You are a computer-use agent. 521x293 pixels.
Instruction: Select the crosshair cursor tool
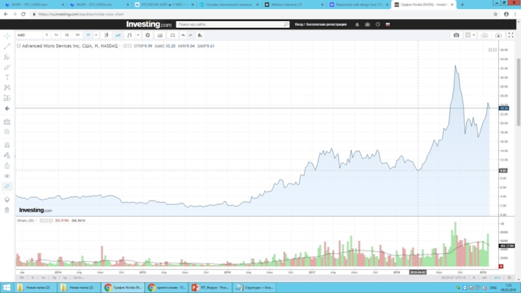click(x=7, y=35)
